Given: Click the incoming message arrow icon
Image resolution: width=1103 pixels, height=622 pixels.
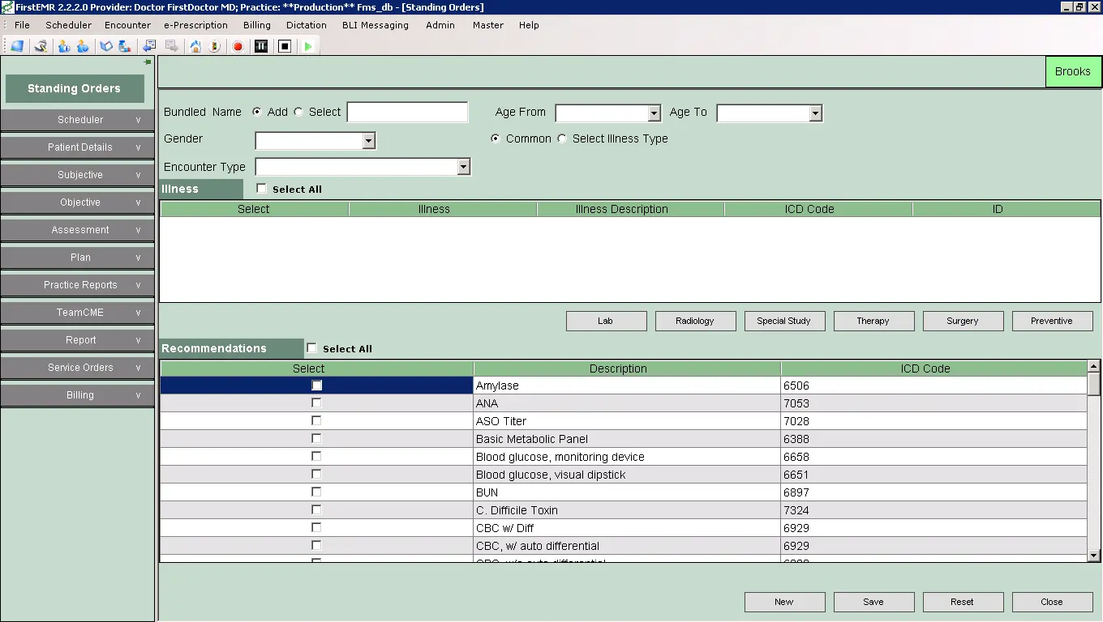Looking at the screenshot, I should [148, 46].
